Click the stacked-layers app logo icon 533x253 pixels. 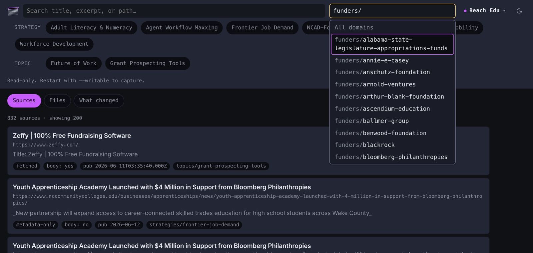tap(13, 11)
